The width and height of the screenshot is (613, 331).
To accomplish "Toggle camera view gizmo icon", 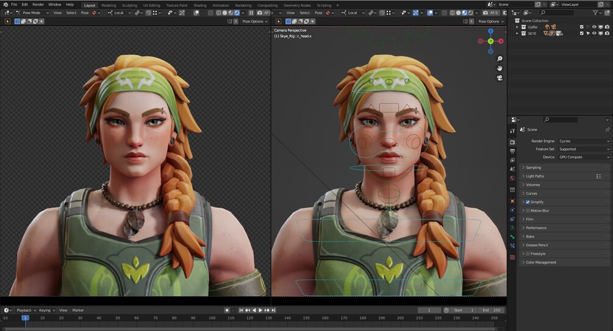I will (499, 78).
